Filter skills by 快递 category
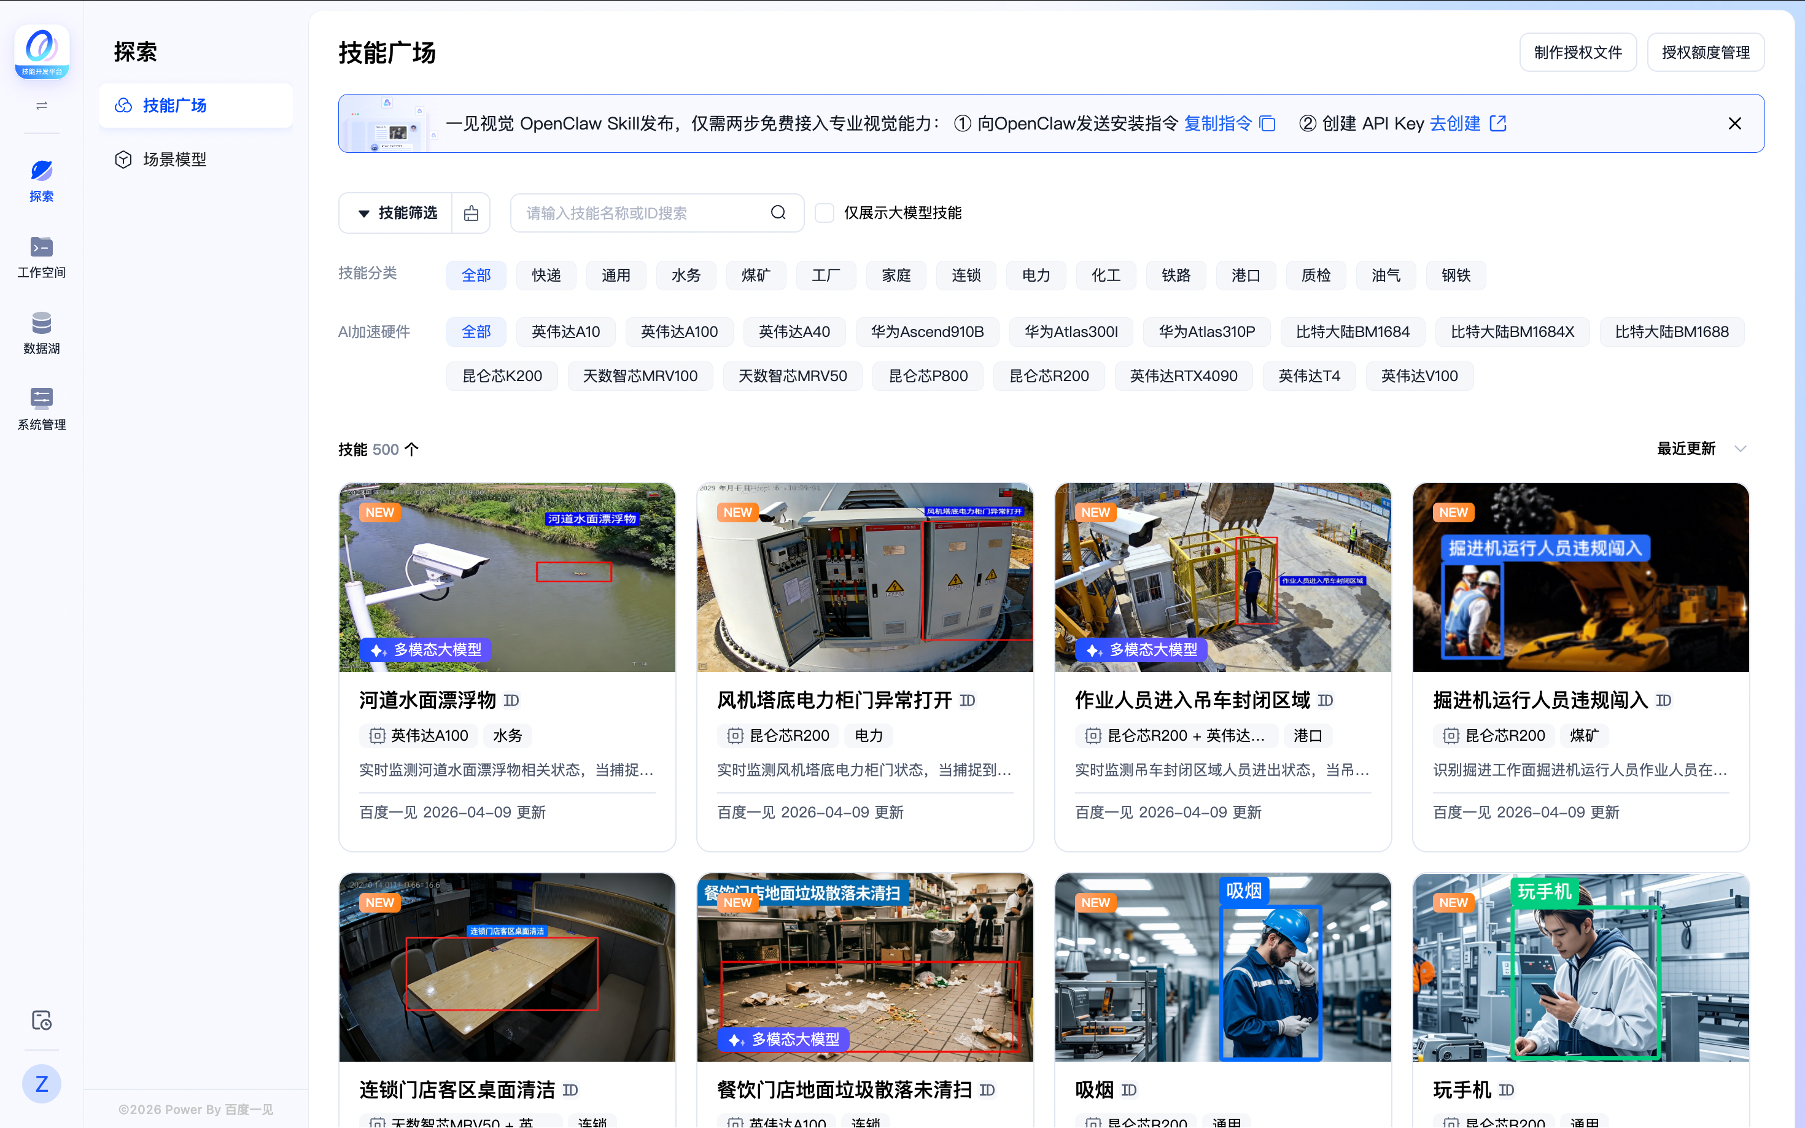 pos(546,276)
